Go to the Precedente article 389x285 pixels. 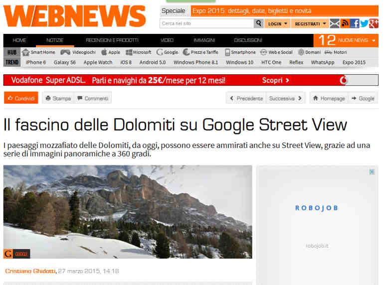click(x=246, y=98)
